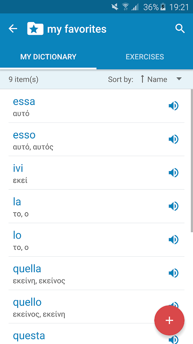This screenshot has width=193, height=344.
Task: Select the MY DICTIONARY tab
Action: [x=48, y=57]
